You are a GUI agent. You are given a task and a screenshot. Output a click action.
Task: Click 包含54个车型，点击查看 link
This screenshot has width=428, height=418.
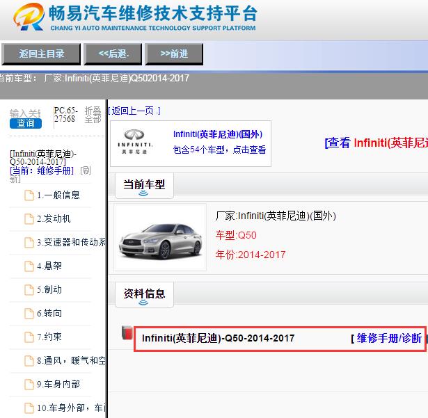[219, 150]
